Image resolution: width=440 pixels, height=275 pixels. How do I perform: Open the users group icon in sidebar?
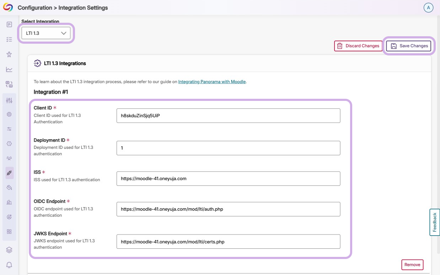(x=9, y=158)
